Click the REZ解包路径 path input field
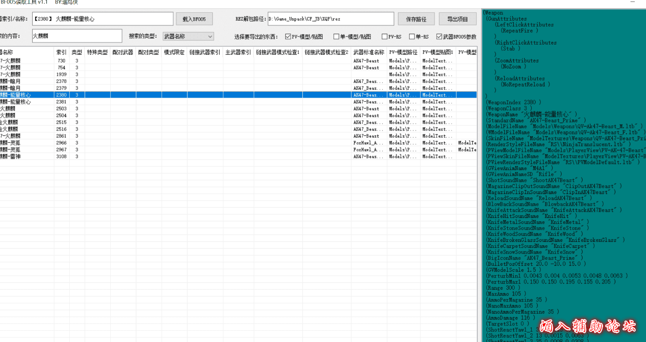The width and height of the screenshot is (646, 342). point(331,19)
